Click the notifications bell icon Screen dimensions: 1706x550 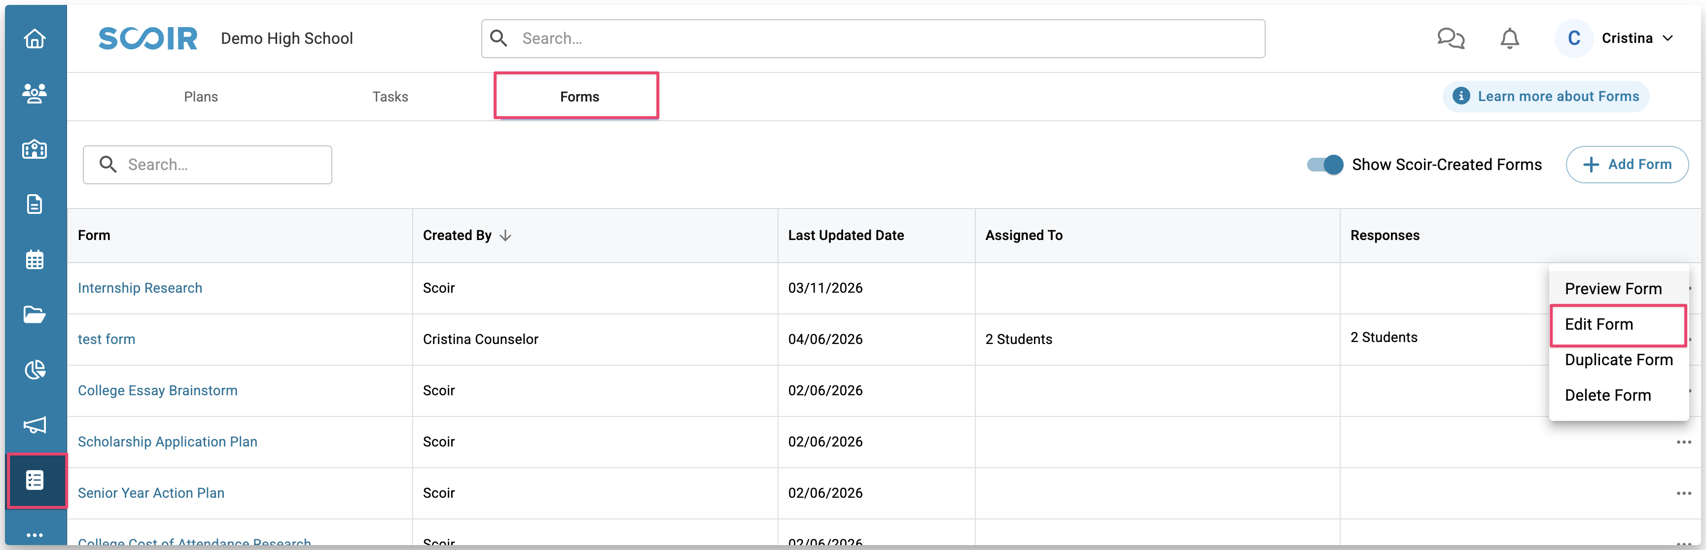tap(1509, 38)
